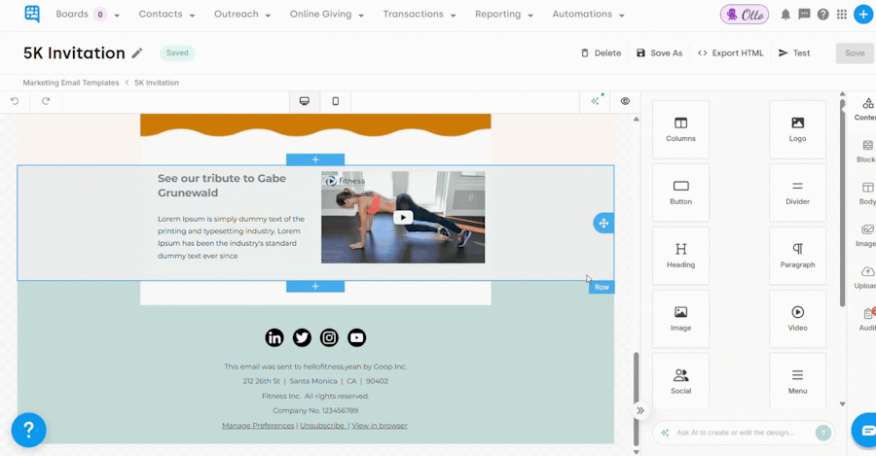Open the messages chat icon in header
This screenshot has height=456, width=876.
(804, 15)
